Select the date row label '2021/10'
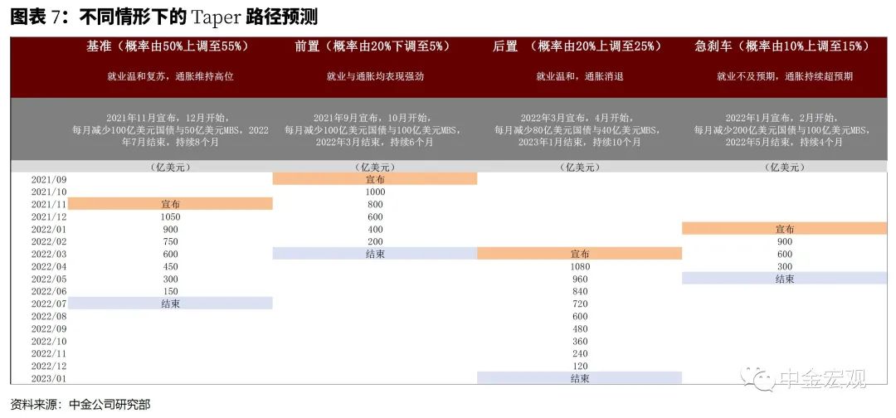This screenshot has height=418, width=896. click(47, 192)
